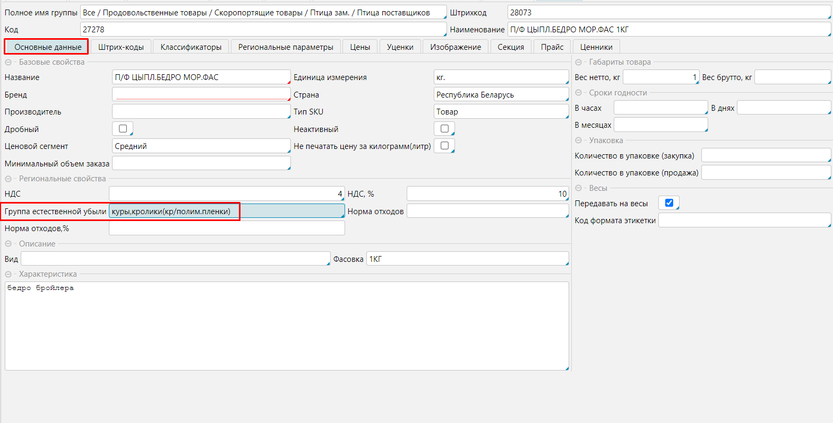Toggle Не печатать цену за килограмм checkbox
Screen dimensions: 833x423
pos(444,146)
